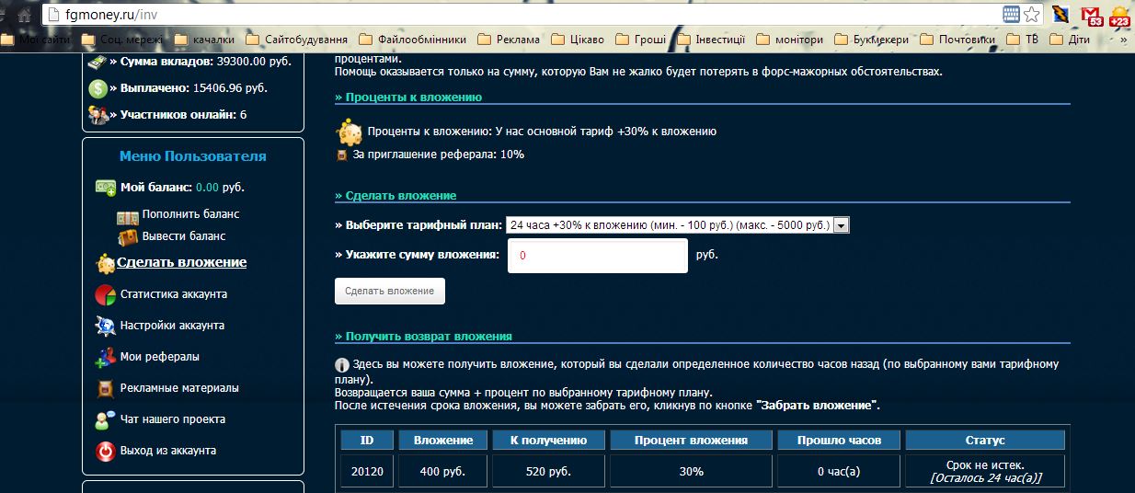This screenshot has width=1135, height=493.
Task: Click the chat bubble icon for Чат нашего проекта
Action: click(105, 419)
